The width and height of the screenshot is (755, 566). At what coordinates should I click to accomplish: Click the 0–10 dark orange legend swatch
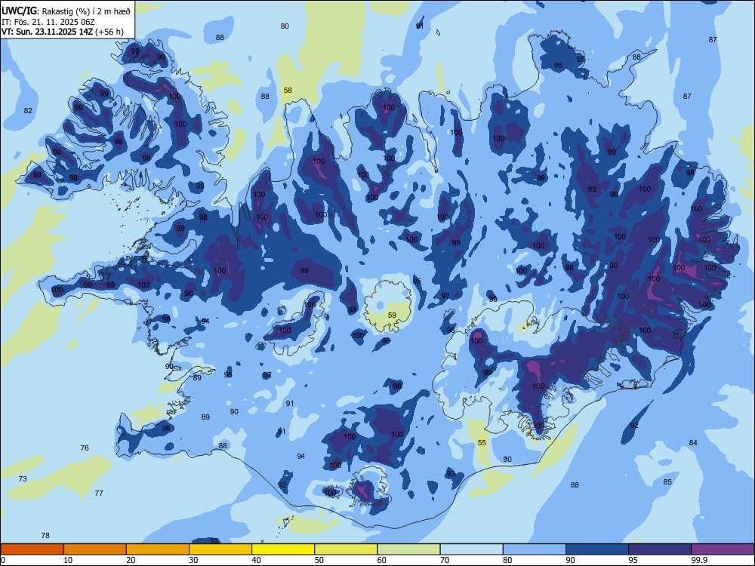click(x=32, y=549)
